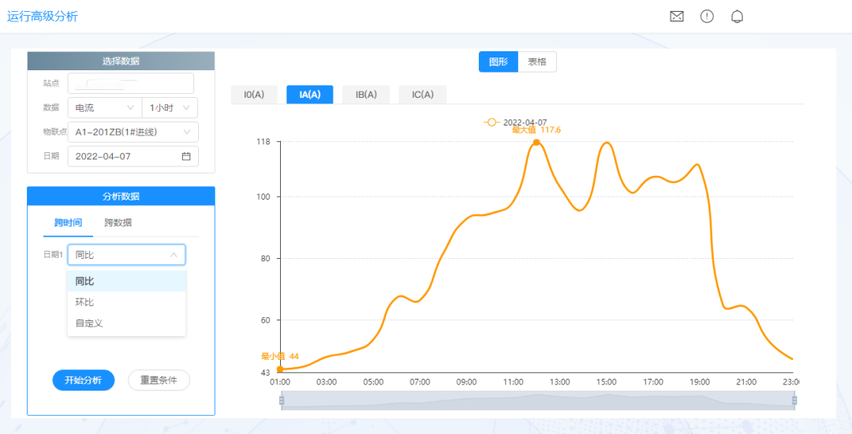Select the IB(A) tab
Viewport: 852px width, 434px height.
[x=366, y=95]
